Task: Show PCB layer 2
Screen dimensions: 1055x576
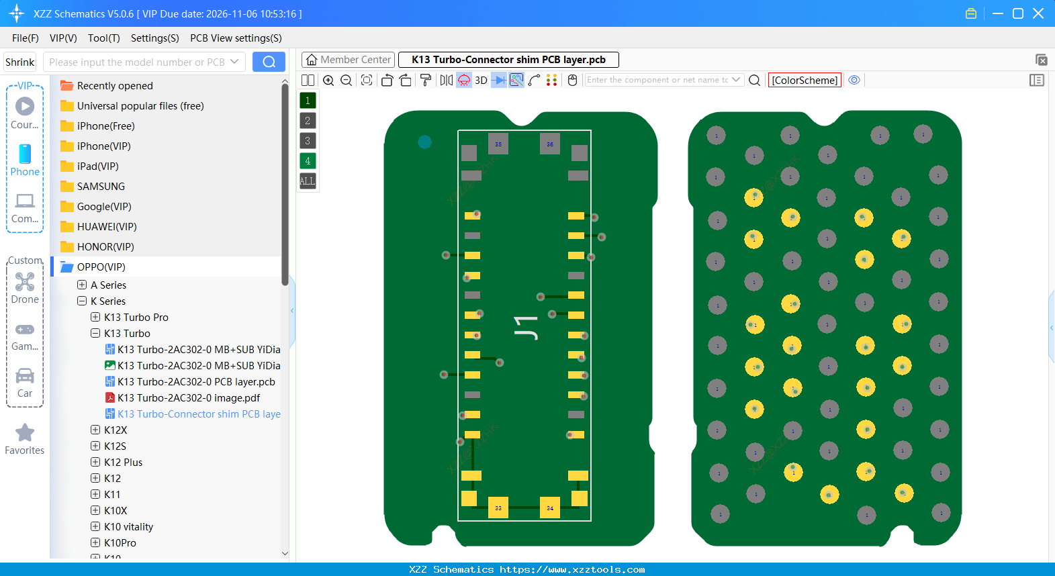Action: 308,121
